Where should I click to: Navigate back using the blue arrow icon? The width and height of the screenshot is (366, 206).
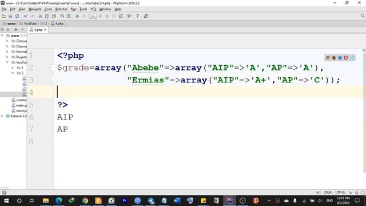click(77, 16)
